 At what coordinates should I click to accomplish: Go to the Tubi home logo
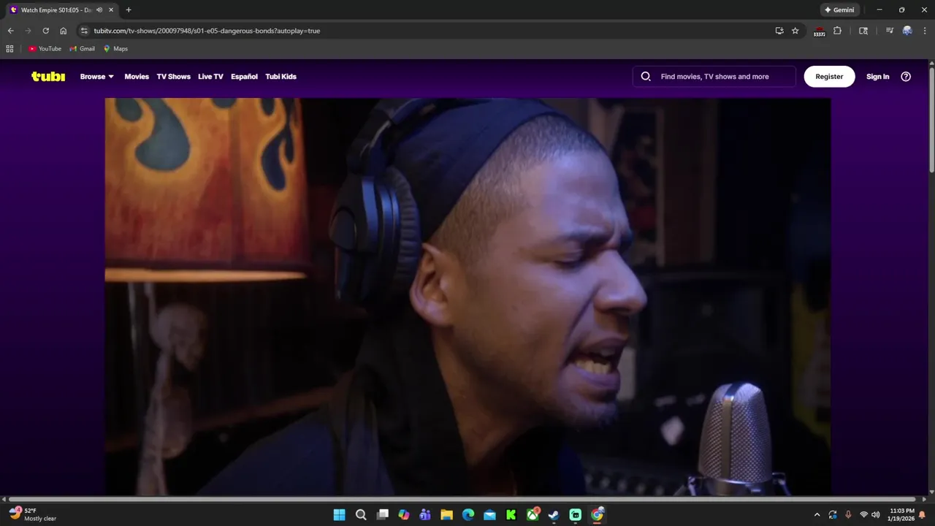tap(48, 76)
